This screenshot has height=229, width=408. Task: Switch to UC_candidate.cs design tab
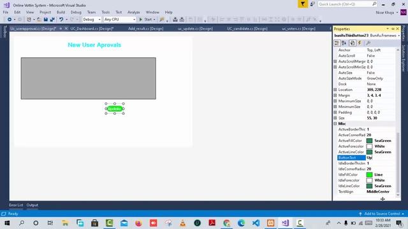coord(247,29)
